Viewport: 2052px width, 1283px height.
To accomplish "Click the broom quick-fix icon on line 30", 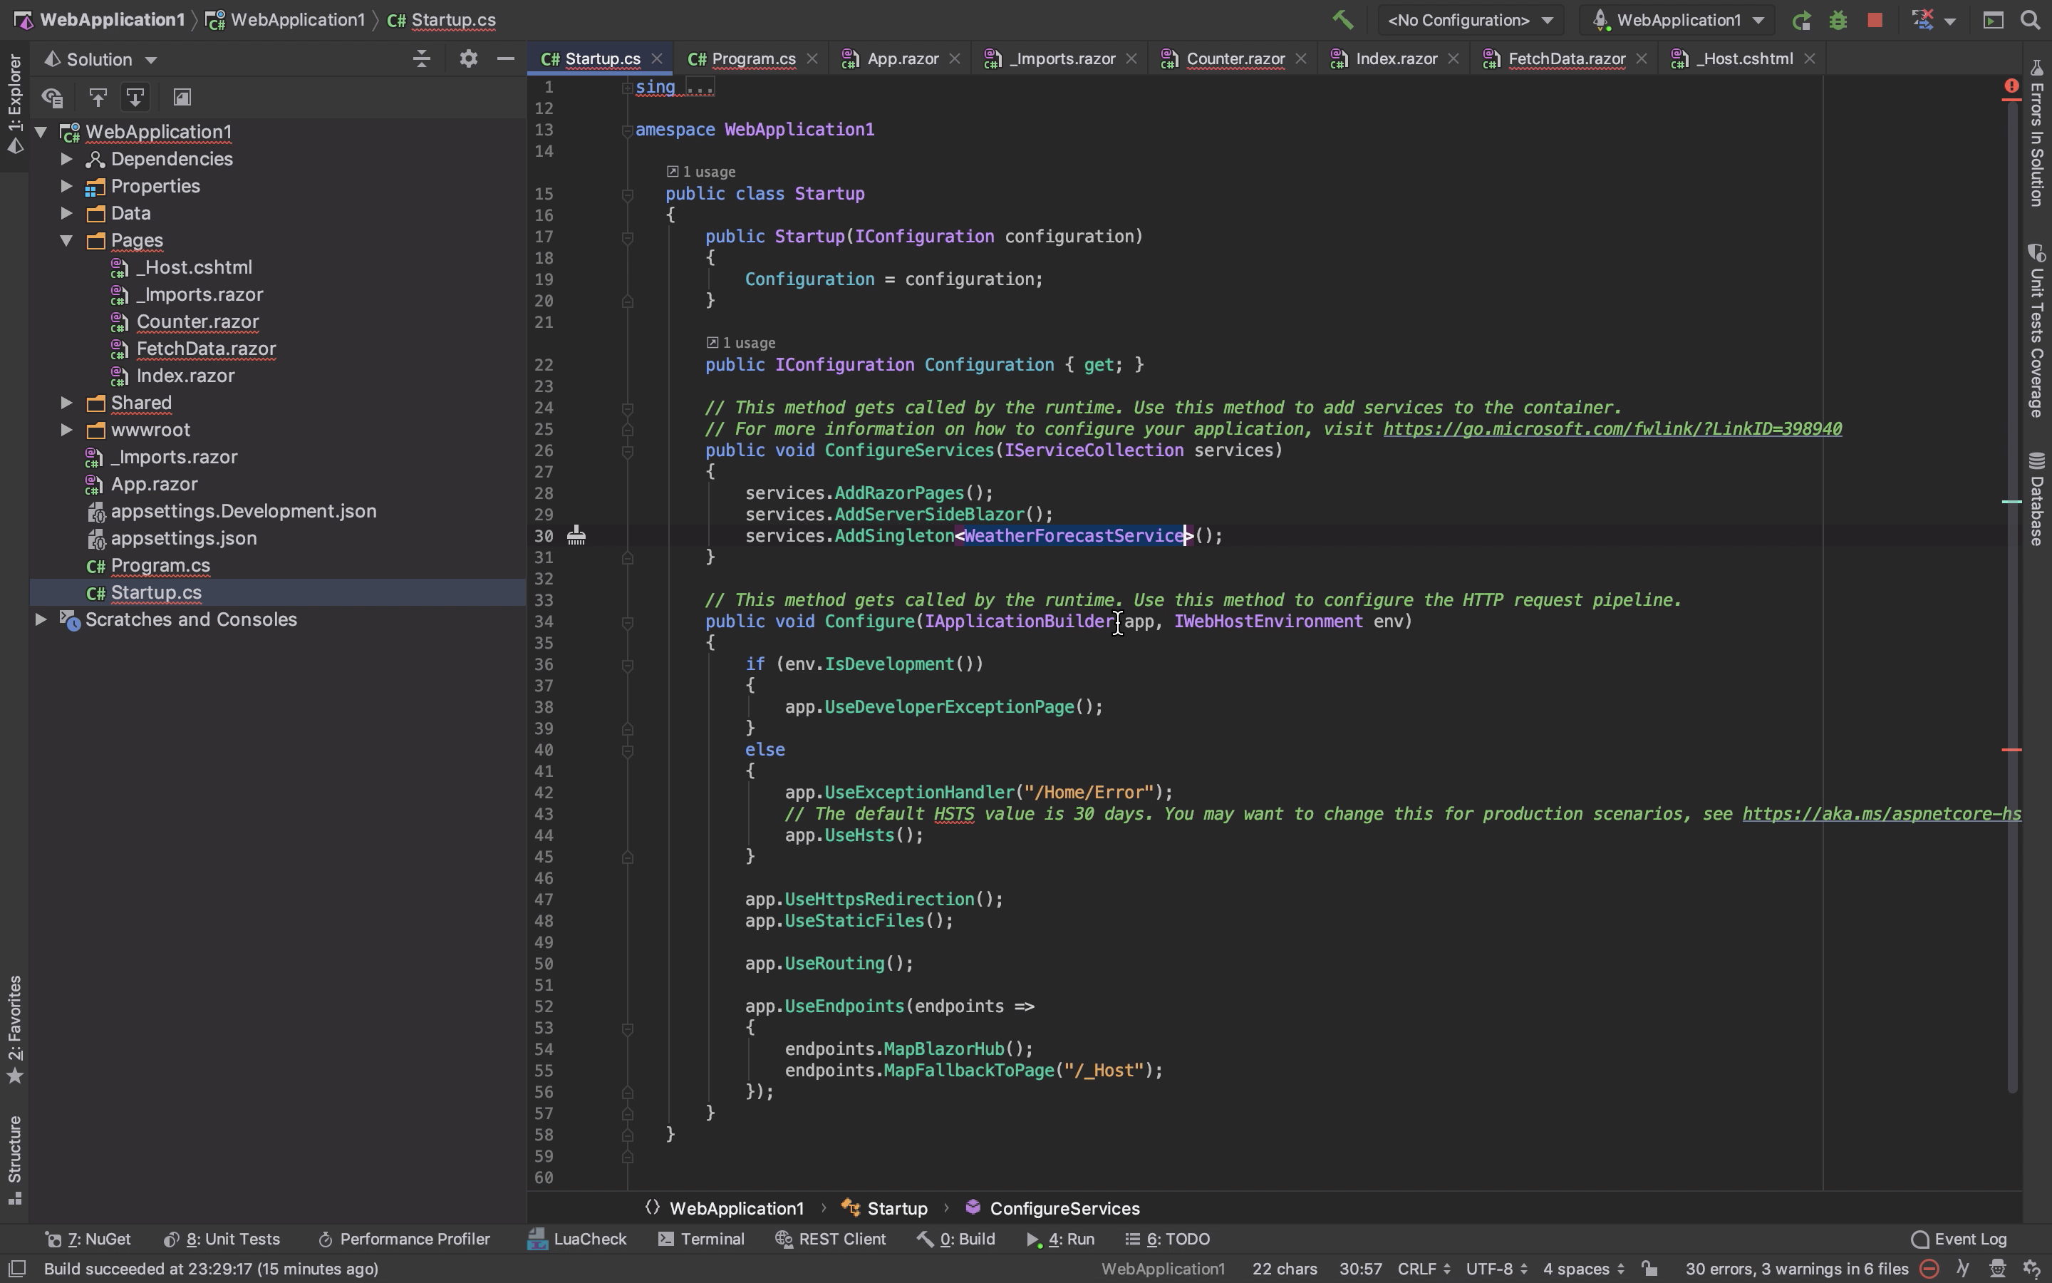I will point(576,535).
